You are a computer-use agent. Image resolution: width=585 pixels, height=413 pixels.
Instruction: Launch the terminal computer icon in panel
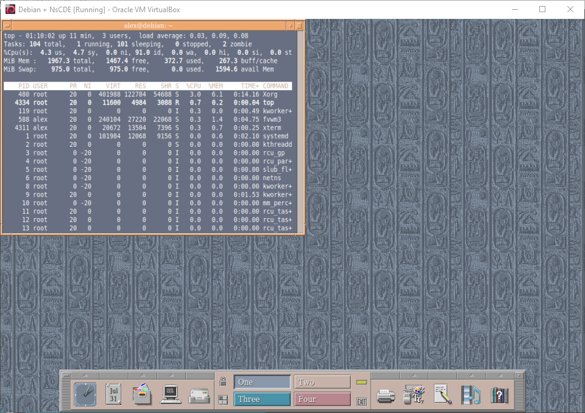pos(171,395)
